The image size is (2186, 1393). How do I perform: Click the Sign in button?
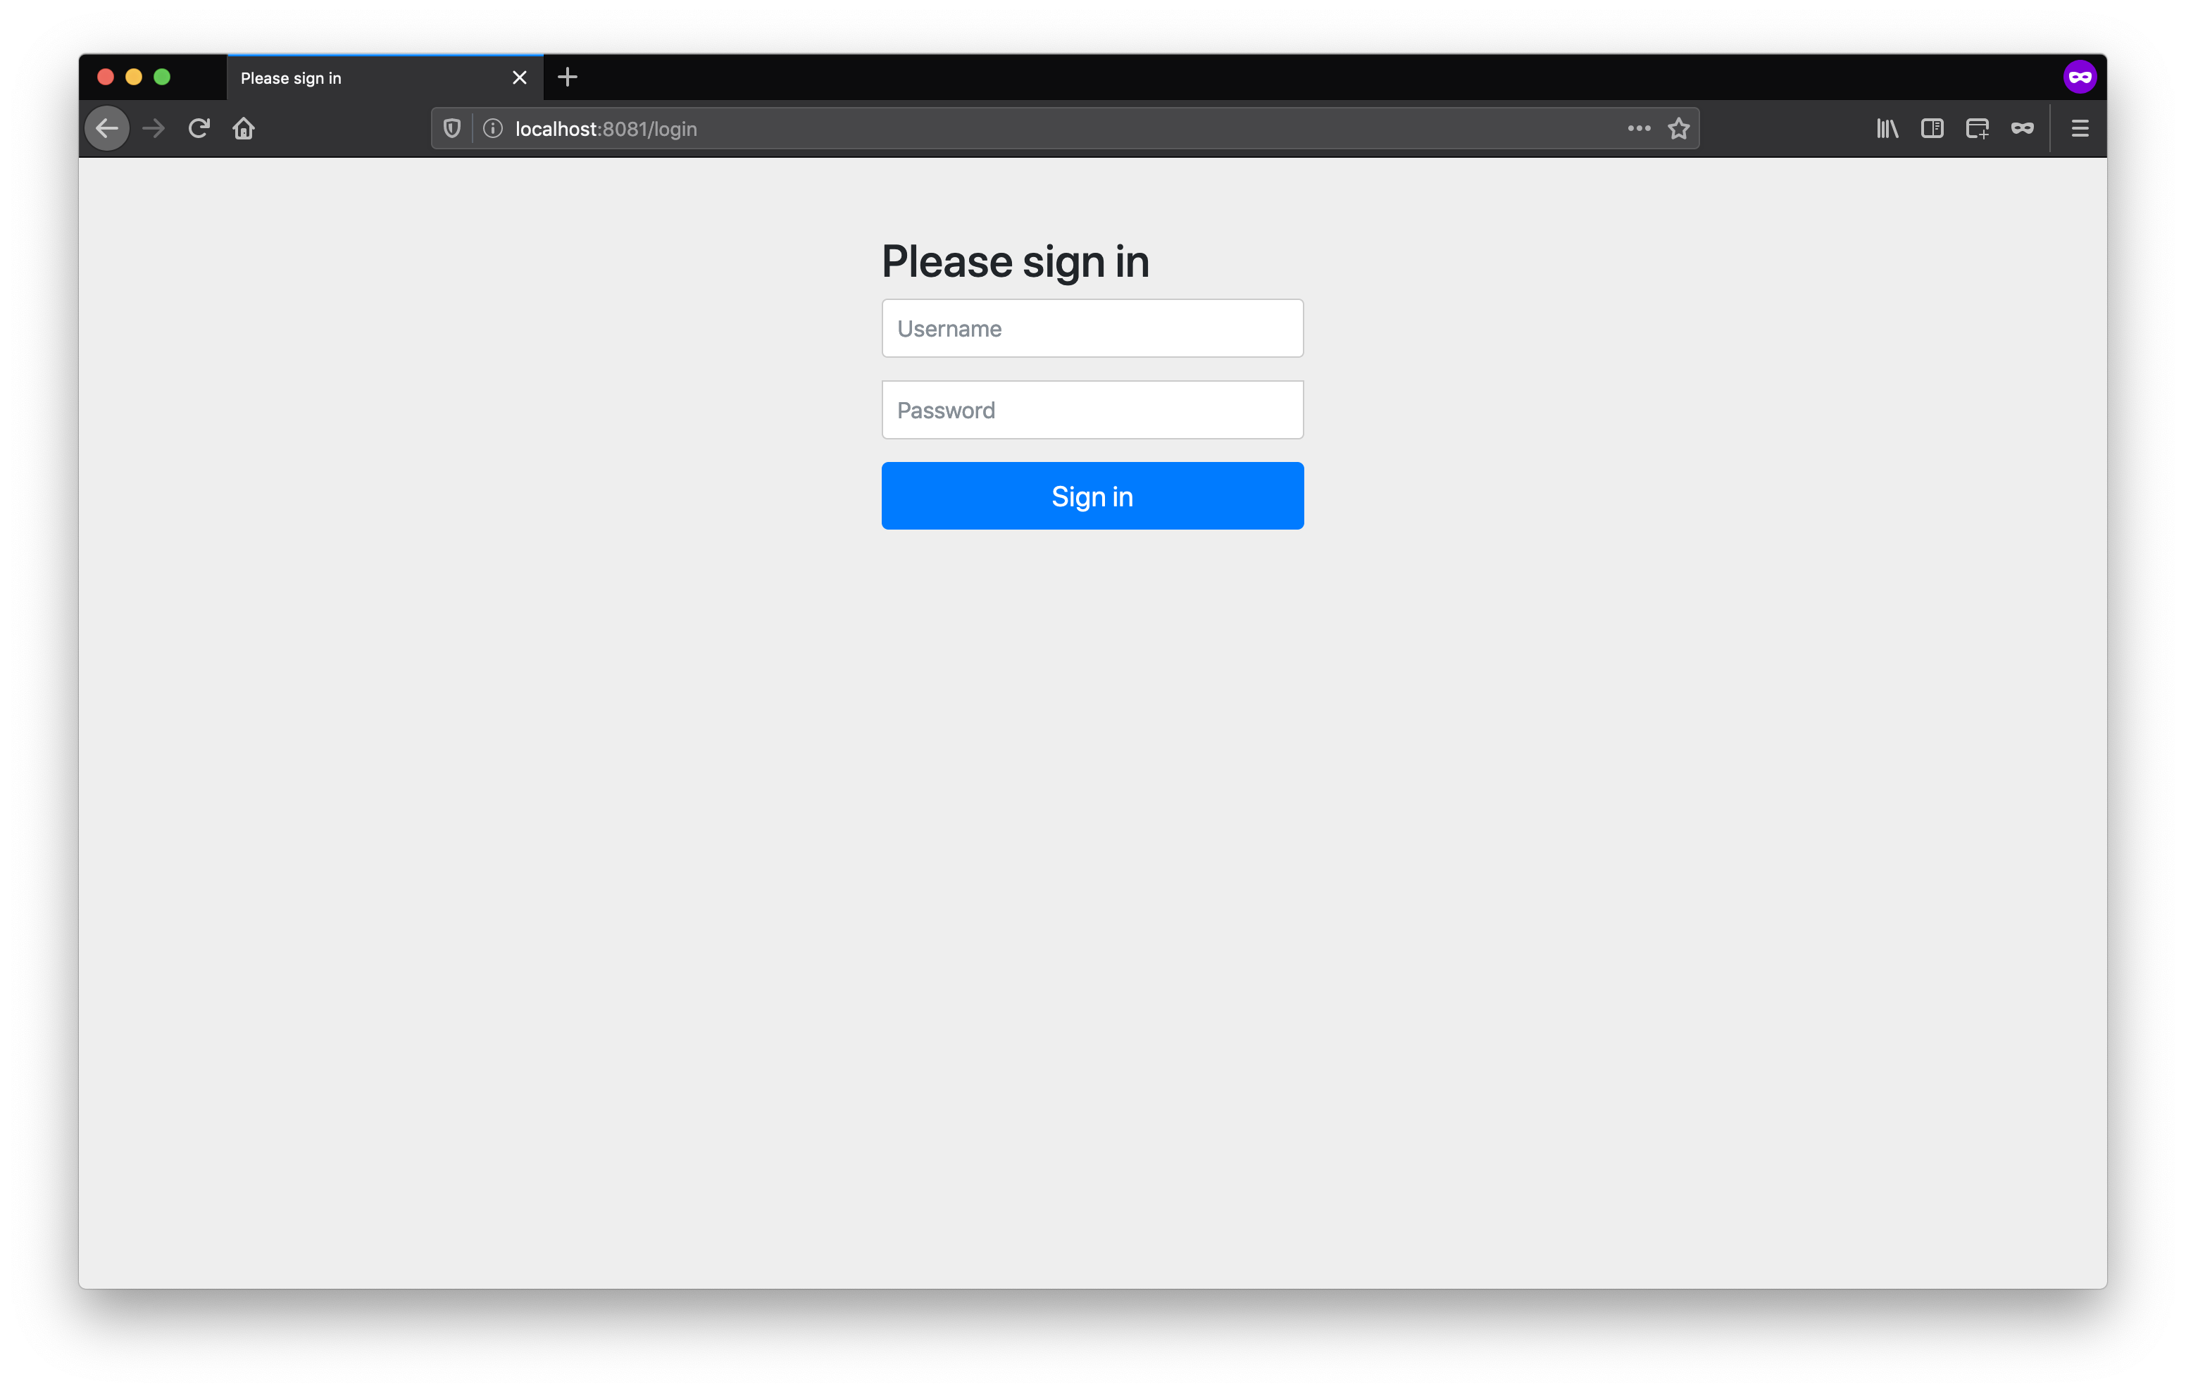click(x=1092, y=496)
